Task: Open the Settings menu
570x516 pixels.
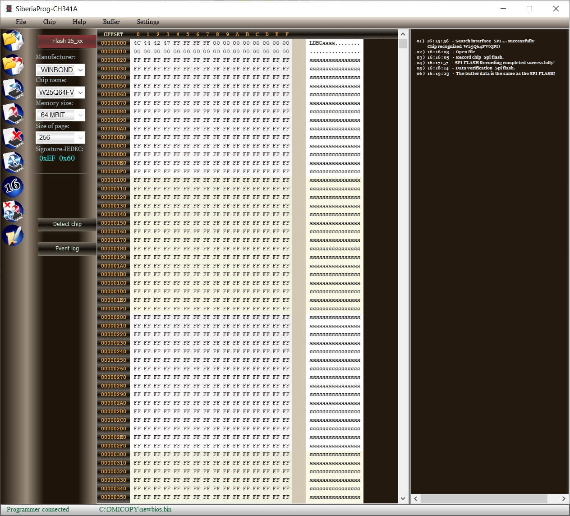Action: point(147,22)
